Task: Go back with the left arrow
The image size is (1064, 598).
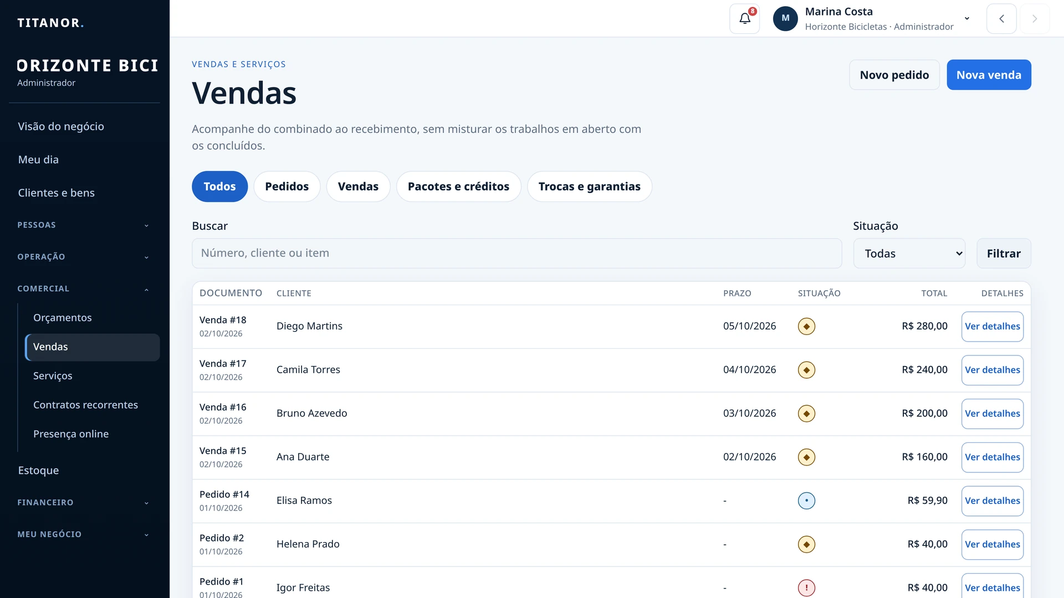Action: [x=1001, y=19]
